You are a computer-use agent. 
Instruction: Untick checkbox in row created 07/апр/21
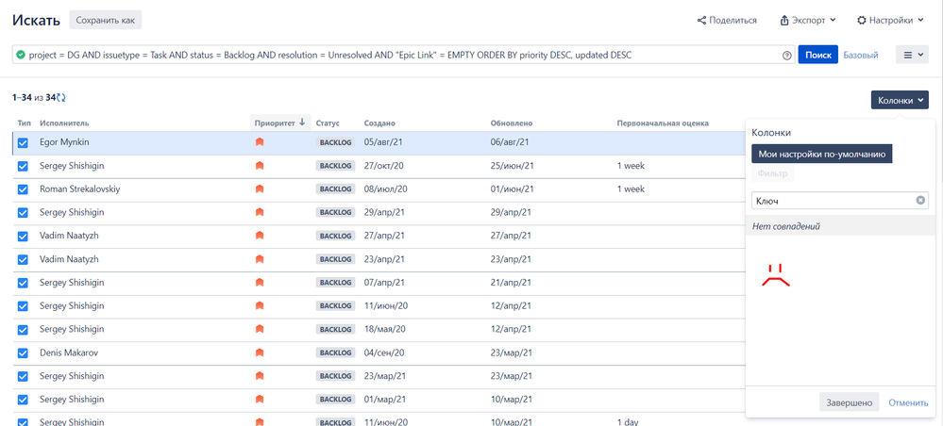click(x=23, y=283)
